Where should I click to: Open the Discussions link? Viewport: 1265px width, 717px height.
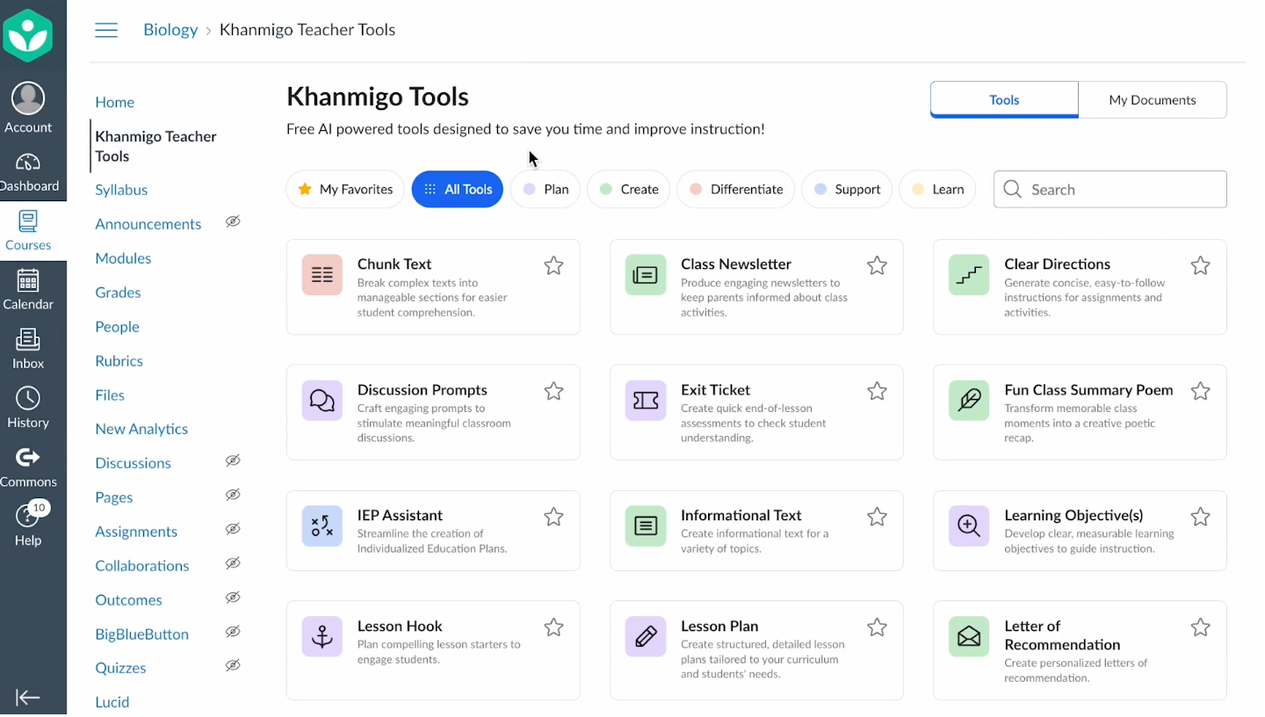click(x=133, y=463)
